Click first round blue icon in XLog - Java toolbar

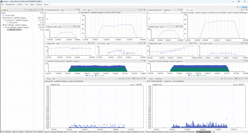(x=120, y=79)
